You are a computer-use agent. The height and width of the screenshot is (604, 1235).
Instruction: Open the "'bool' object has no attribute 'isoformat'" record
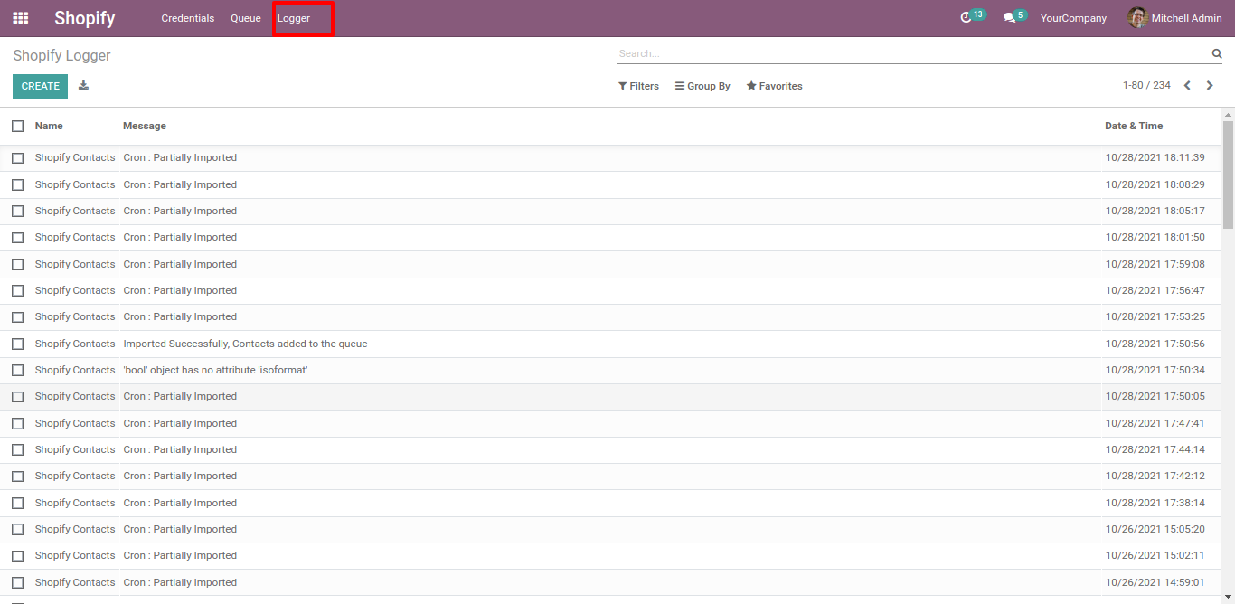click(215, 370)
